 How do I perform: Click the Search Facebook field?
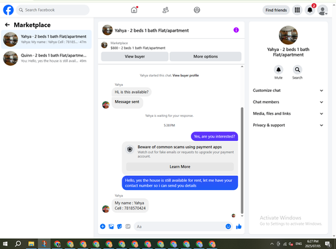click(52, 10)
